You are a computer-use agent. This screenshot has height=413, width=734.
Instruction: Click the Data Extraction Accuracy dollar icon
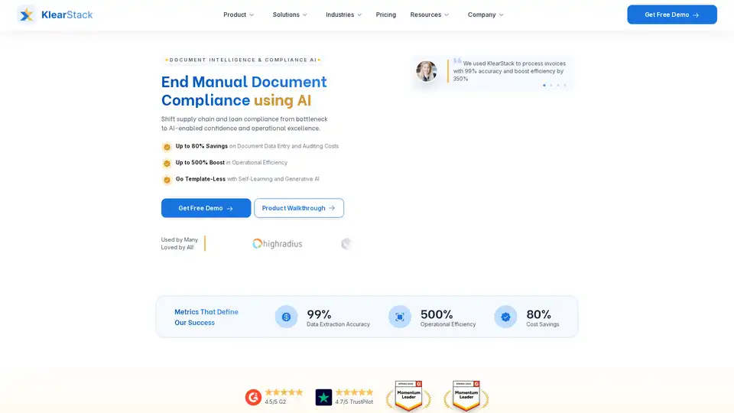pos(286,317)
